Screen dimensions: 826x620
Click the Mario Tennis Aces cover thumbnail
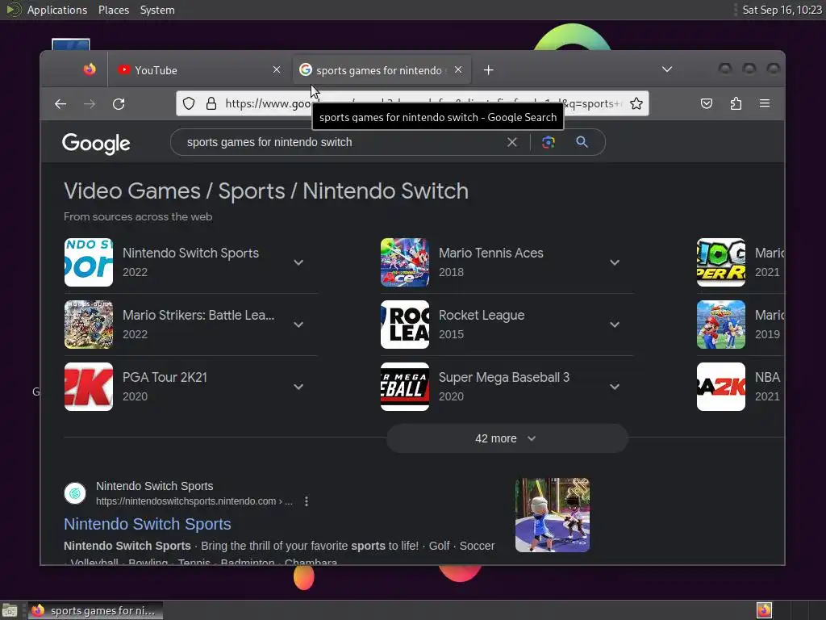click(x=405, y=262)
